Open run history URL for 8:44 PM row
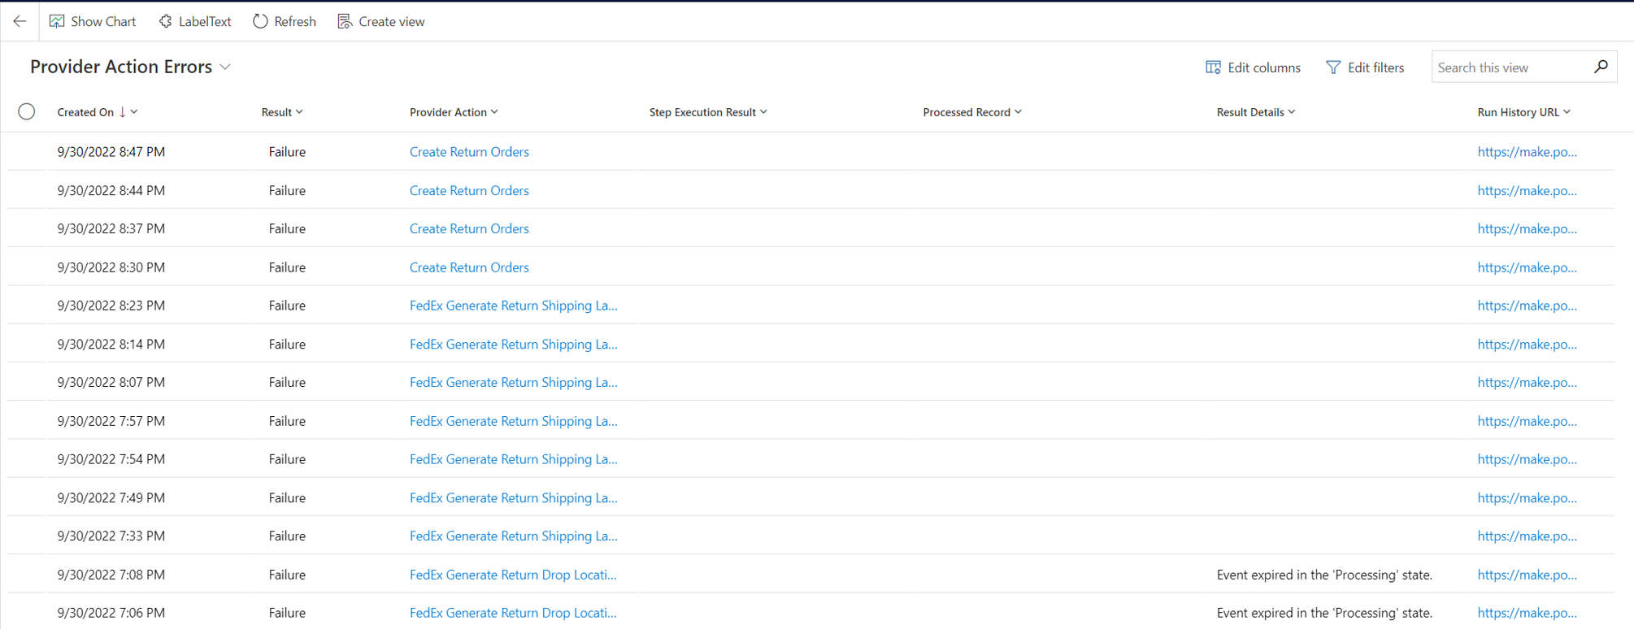 click(x=1528, y=190)
